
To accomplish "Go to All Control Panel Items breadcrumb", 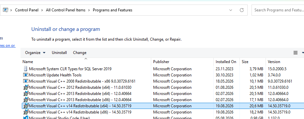I will (x=65, y=10).
